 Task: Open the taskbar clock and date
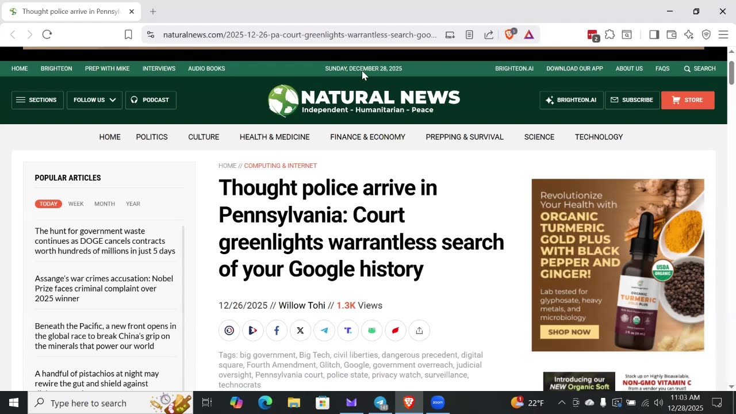pyautogui.click(x=686, y=402)
